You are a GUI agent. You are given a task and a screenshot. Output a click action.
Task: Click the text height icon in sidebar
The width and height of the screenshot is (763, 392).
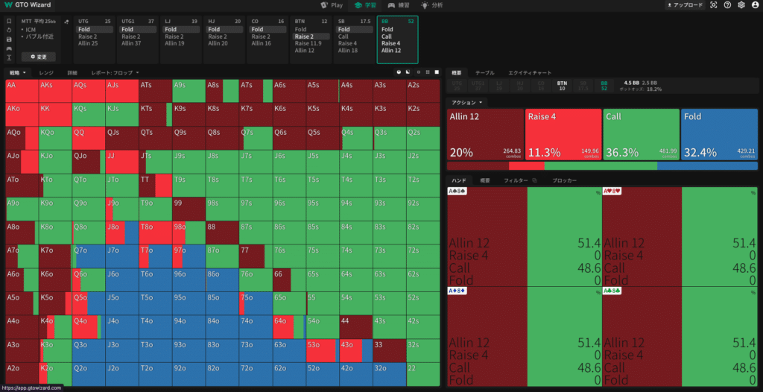coord(9,57)
